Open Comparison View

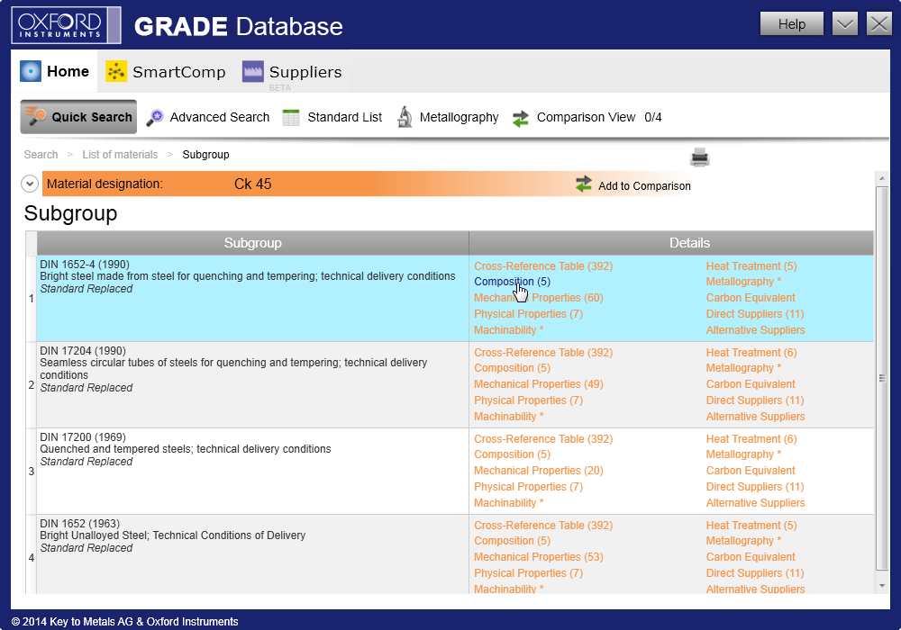(587, 117)
